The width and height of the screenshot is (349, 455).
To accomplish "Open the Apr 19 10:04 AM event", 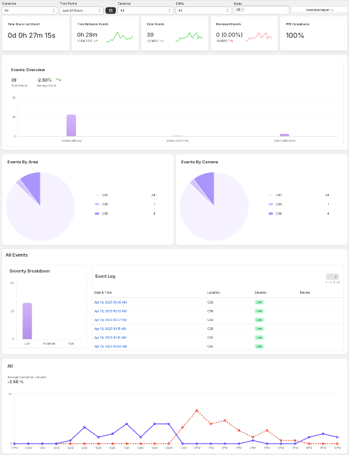I will (110, 346).
